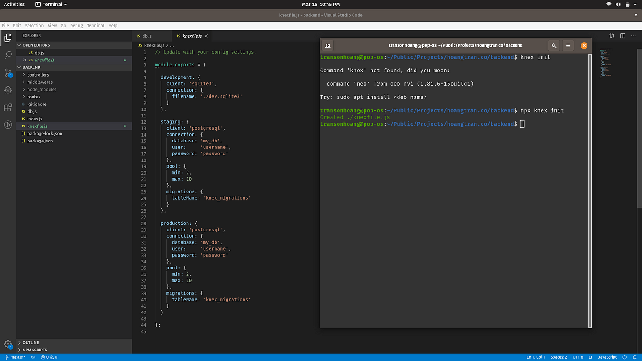Close knexfile.js in Open Editors list

(x=25, y=60)
